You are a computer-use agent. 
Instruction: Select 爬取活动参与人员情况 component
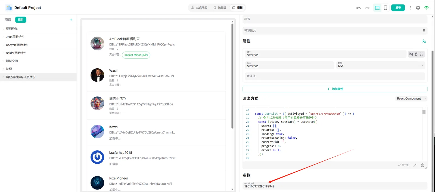pyautogui.click(x=38, y=77)
